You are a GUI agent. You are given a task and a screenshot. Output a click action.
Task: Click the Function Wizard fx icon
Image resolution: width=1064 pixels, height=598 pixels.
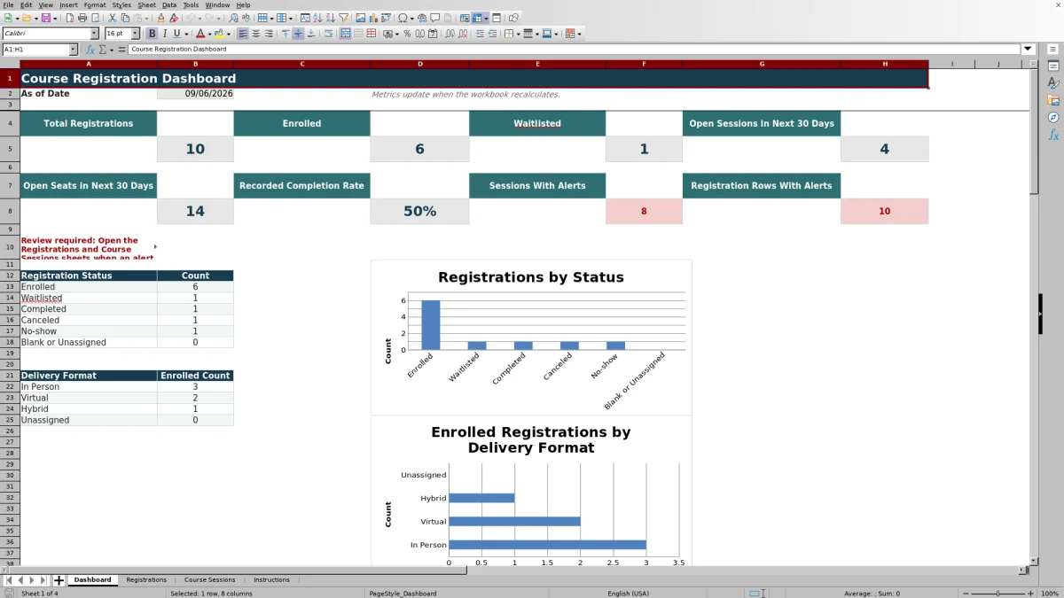click(x=90, y=50)
